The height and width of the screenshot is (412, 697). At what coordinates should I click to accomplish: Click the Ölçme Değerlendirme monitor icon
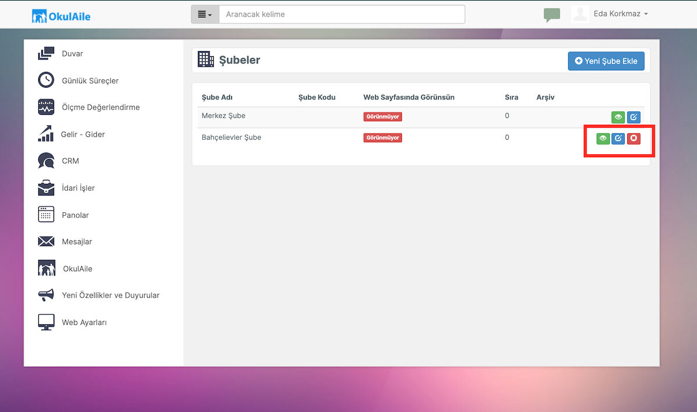tap(46, 107)
